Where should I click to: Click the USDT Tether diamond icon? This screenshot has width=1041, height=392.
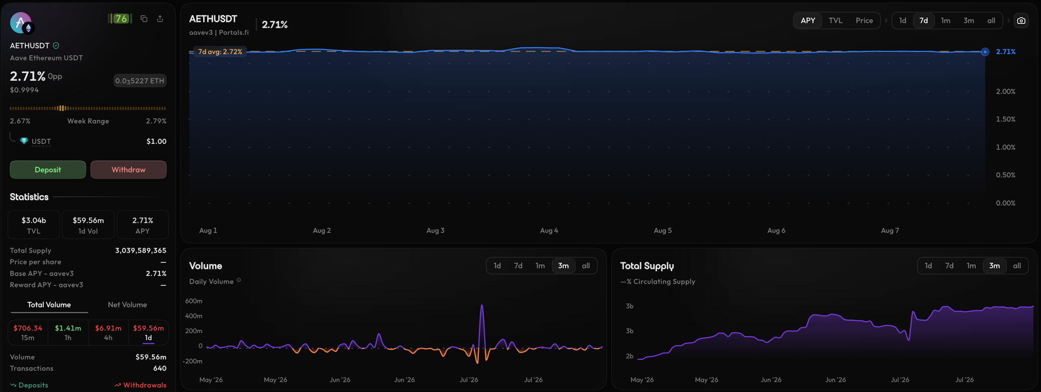(x=24, y=141)
